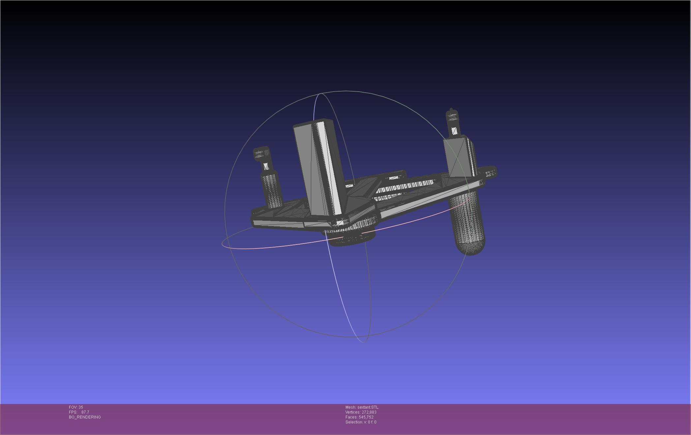
Task: Click the BO_RENDERING label
Action: tap(85, 417)
